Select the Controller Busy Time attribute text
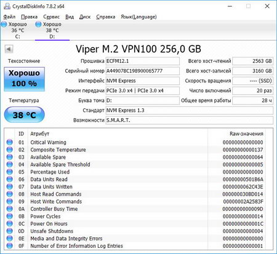277x254 pixels. tap(54, 208)
